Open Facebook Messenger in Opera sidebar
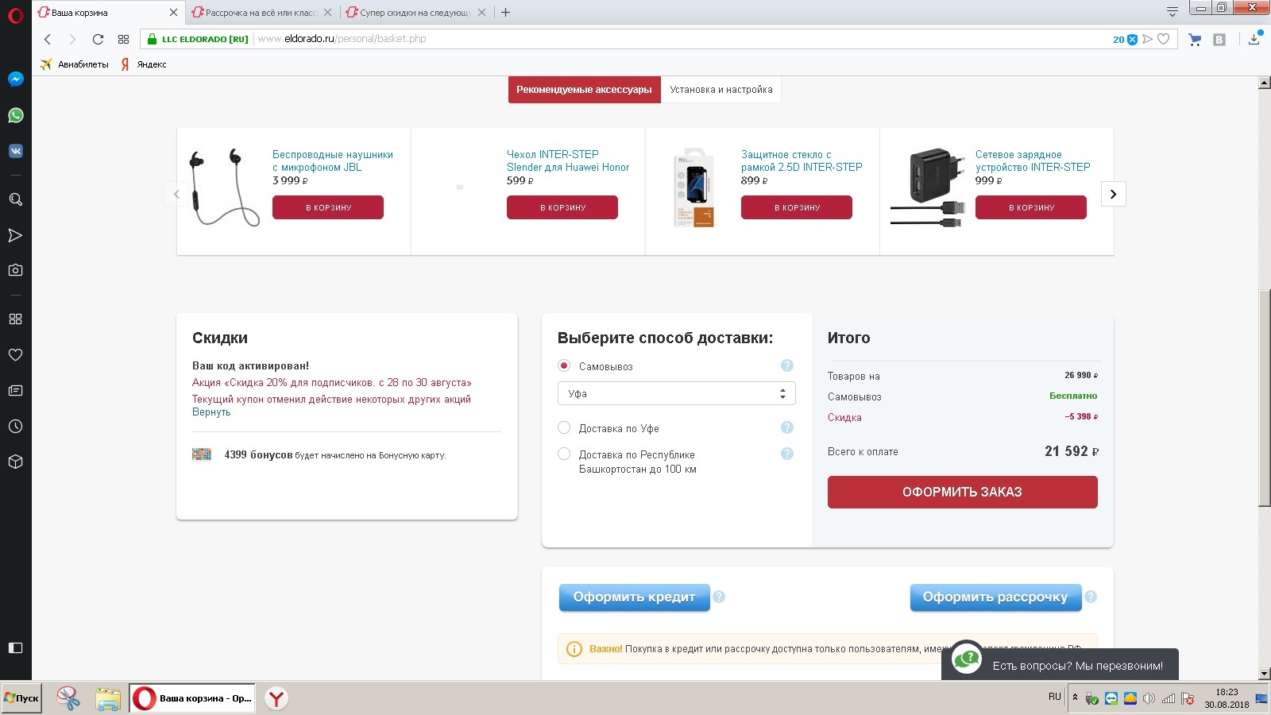This screenshot has height=715, width=1271. (15, 79)
